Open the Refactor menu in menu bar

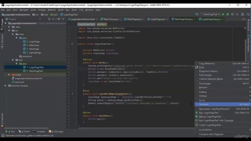(52, 10)
